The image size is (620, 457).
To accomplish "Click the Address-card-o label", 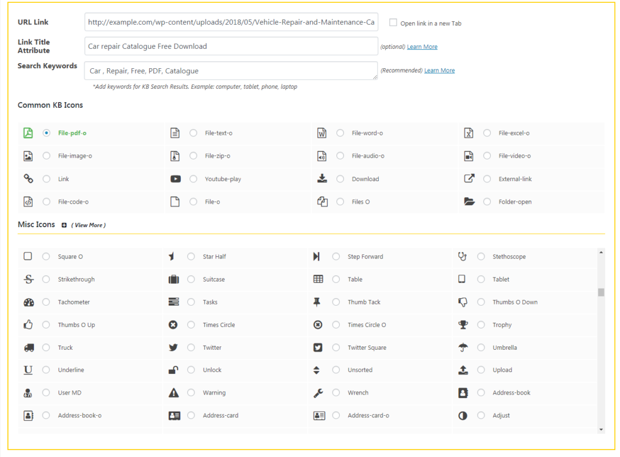I will click(369, 416).
